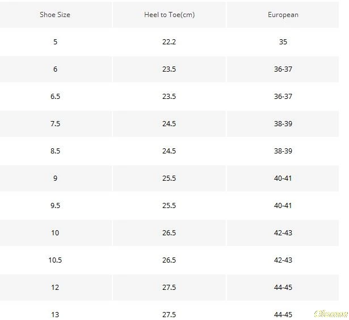The image size is (349, 320).
Task: Click shoe size 10.5 cell
Action: click(55, 260)
